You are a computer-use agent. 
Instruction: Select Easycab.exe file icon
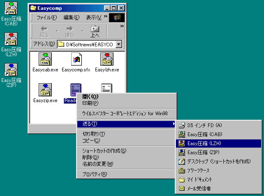pyautogui.click(x=45, y=59)
